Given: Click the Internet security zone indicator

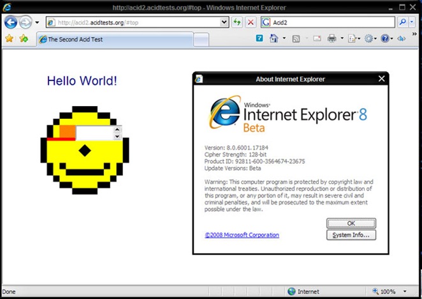Looking at the screenshot, I should pos(303,291).
